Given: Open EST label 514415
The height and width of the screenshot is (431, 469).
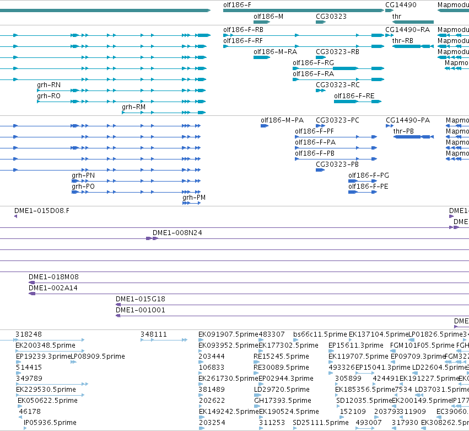Looking at the screenshot, I should pos(29,368).
